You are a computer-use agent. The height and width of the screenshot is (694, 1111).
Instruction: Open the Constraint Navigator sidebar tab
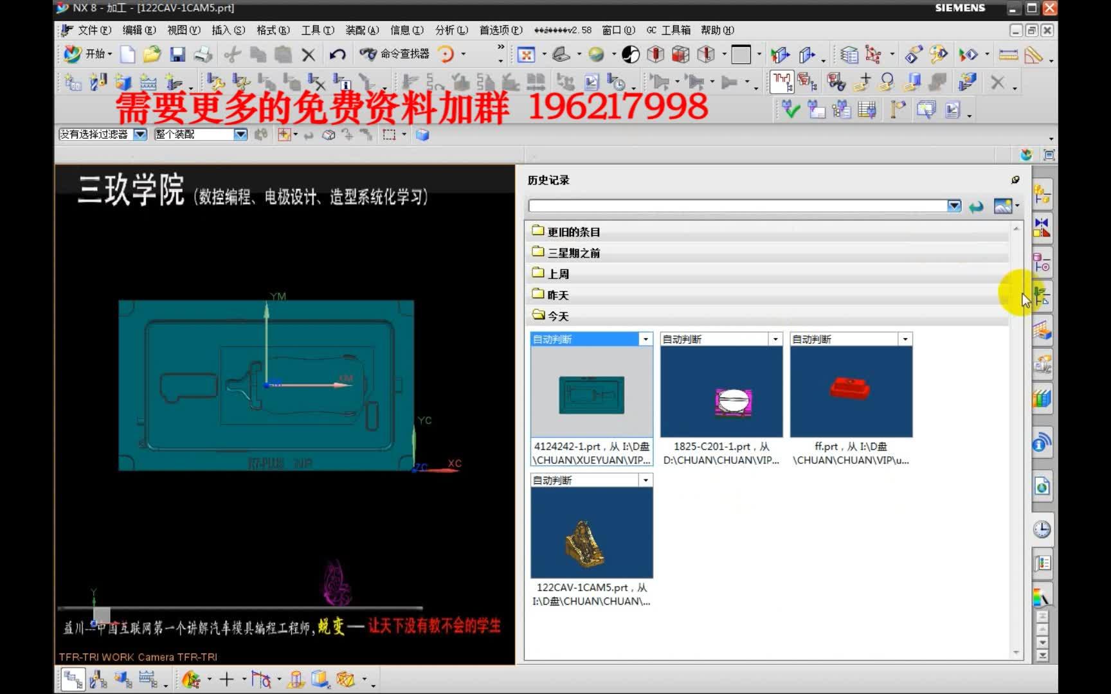(x=1042, y=227)
